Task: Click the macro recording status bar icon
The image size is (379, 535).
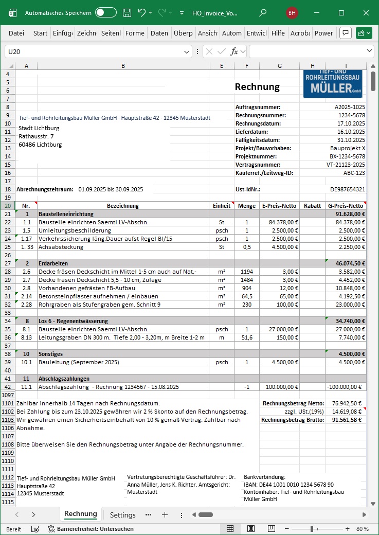Action: (x=35, y=529)
